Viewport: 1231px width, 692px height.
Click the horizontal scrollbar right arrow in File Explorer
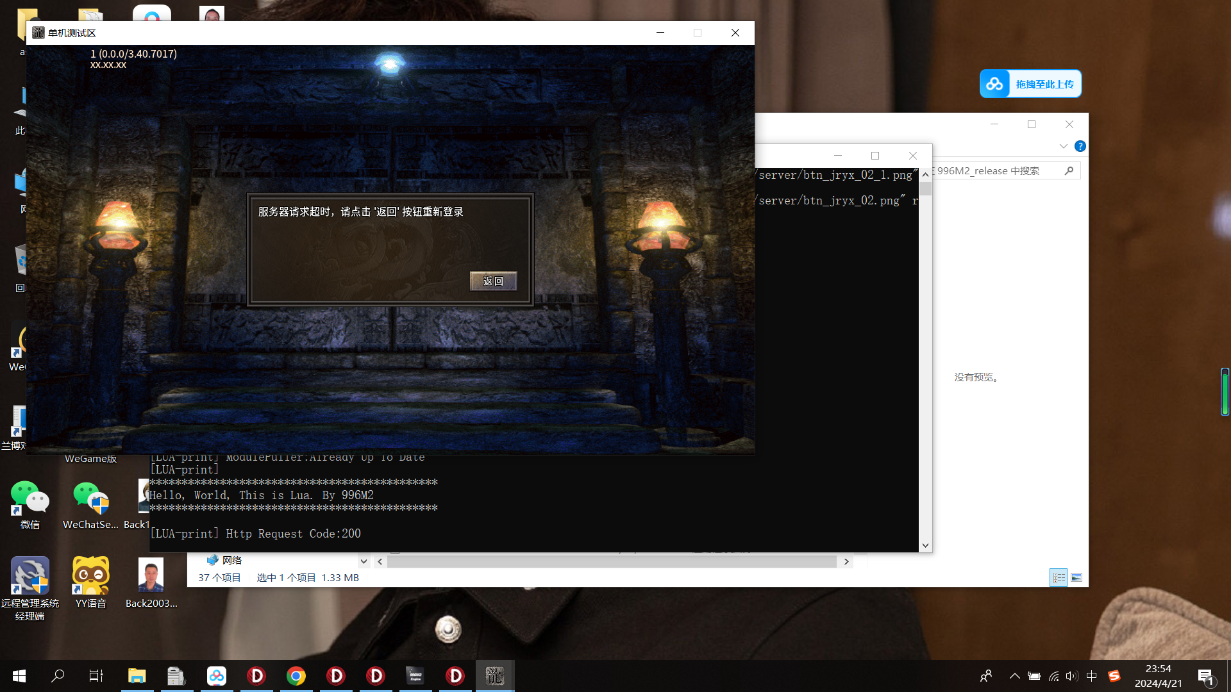pos(846,561)
